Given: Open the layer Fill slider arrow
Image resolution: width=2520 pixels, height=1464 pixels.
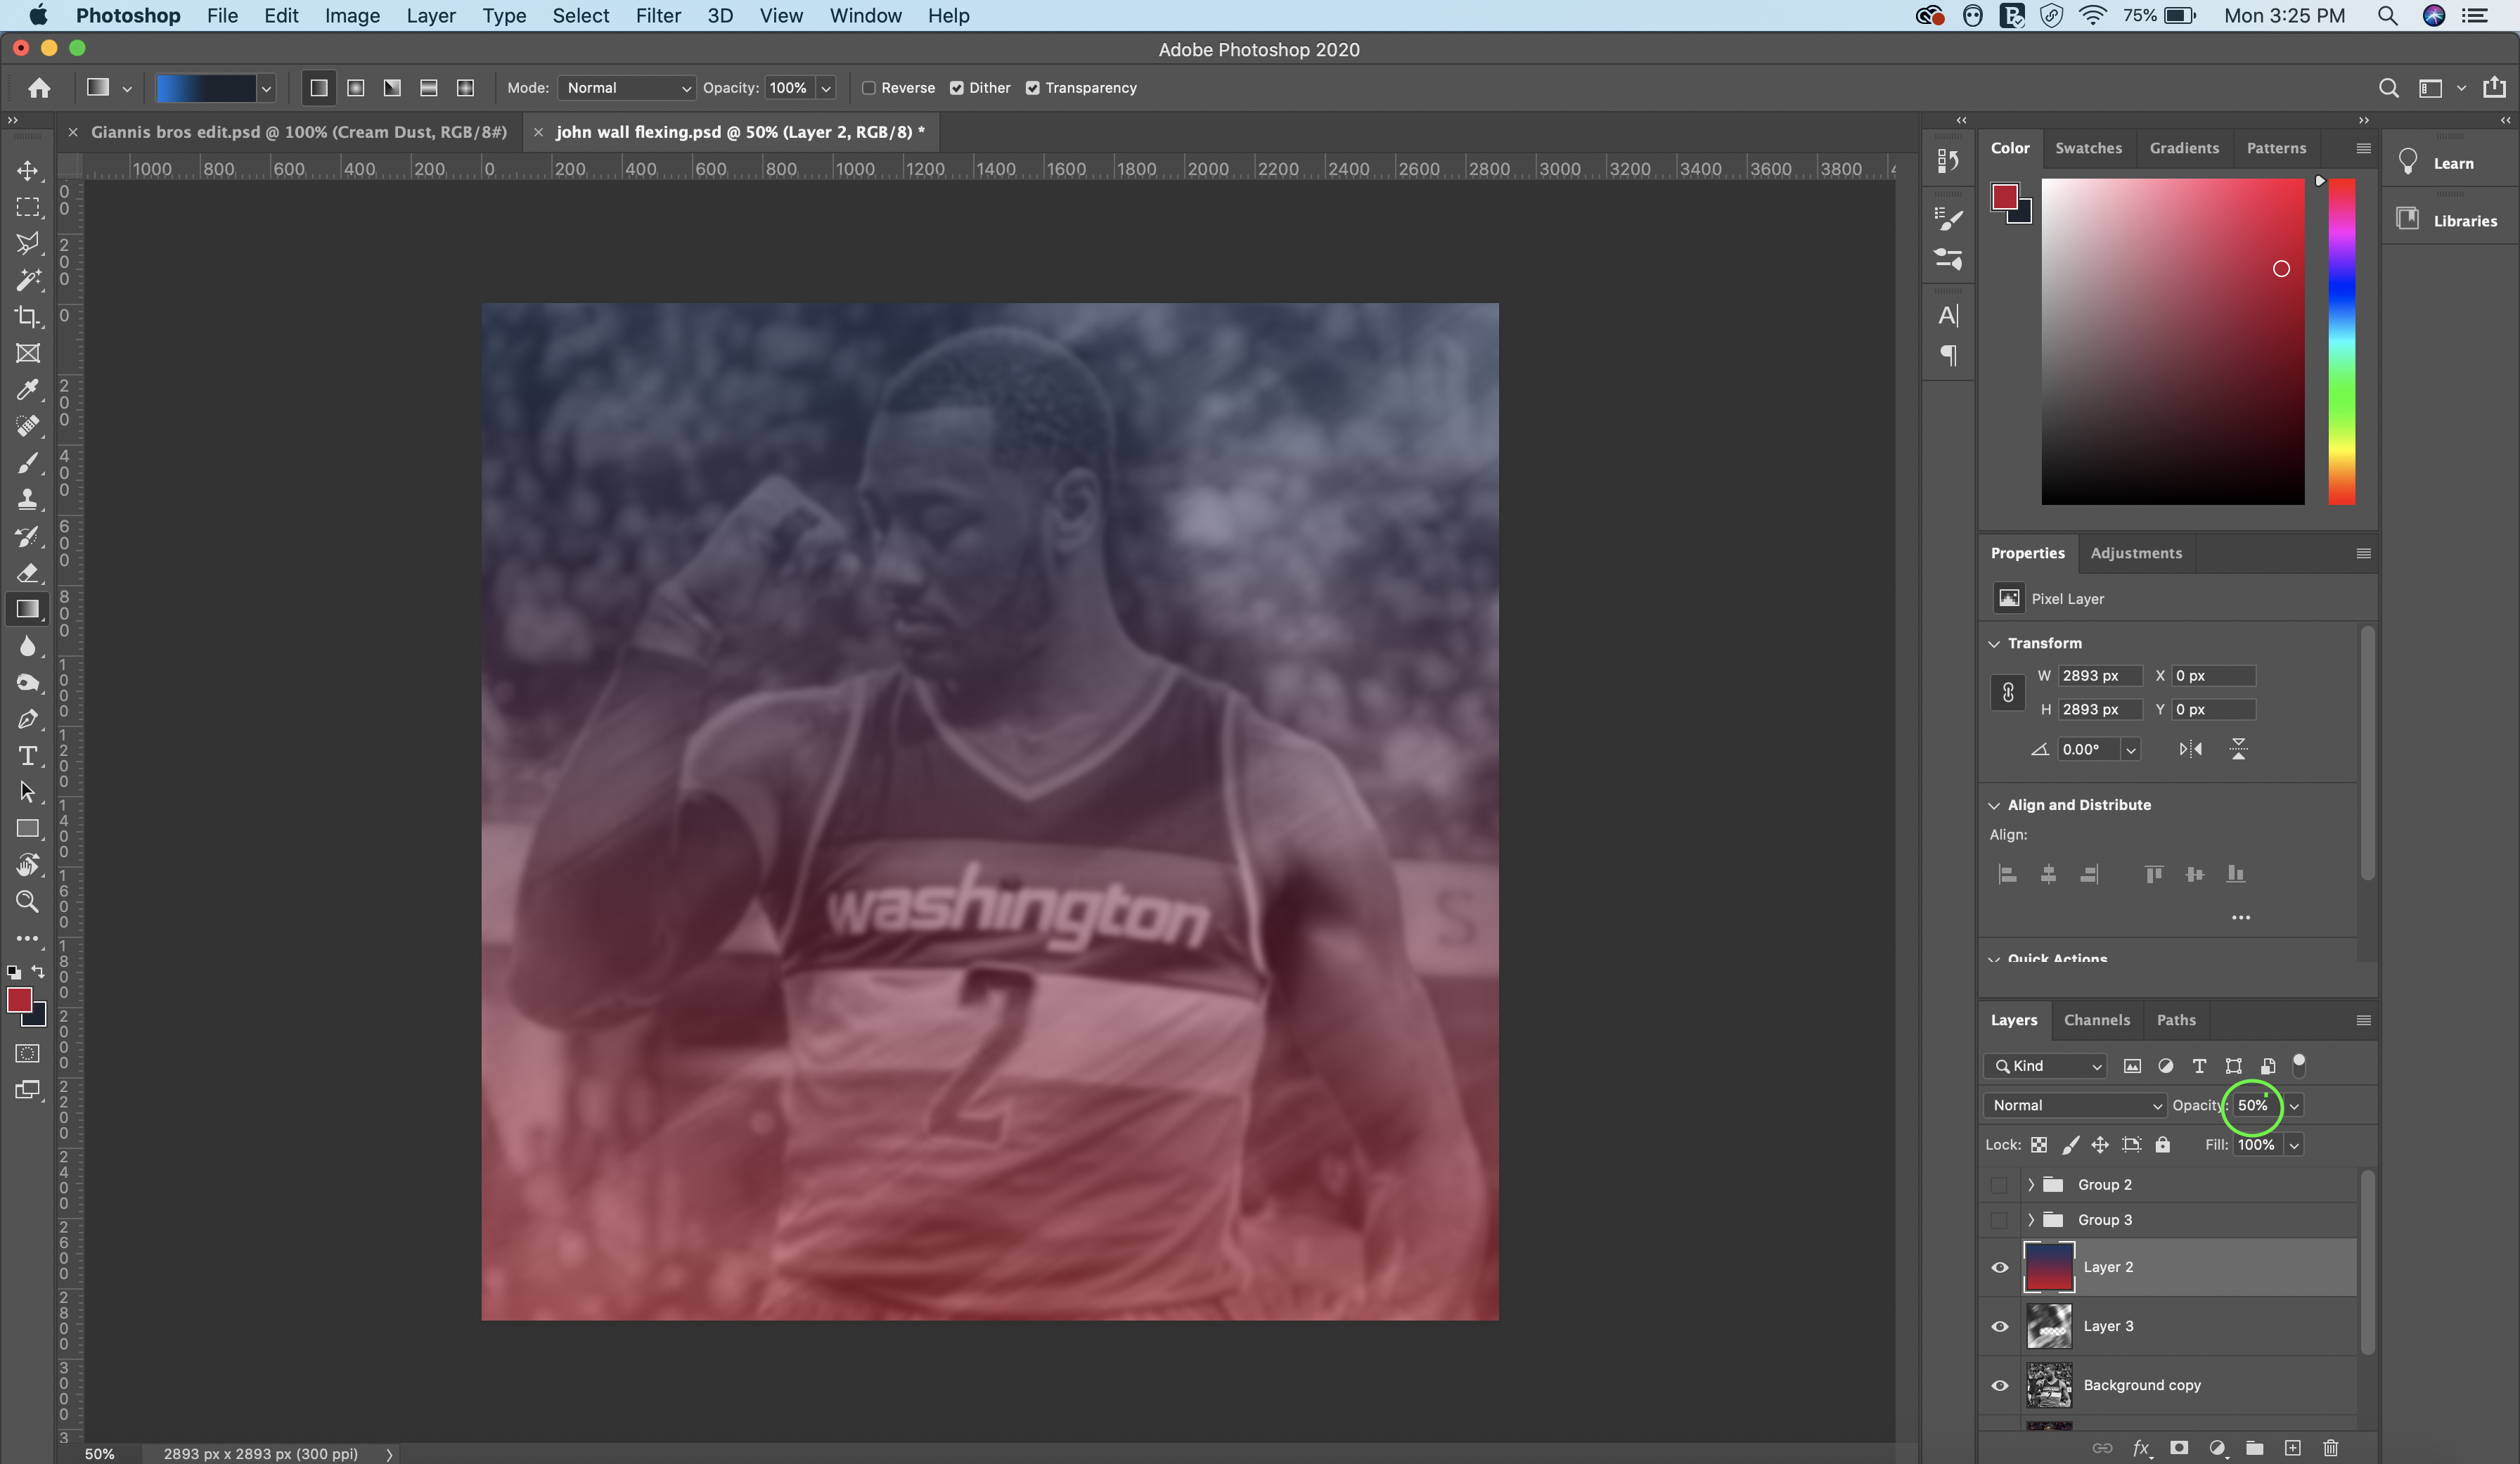Looking at the screenshot, I should click(2294, 1145).
